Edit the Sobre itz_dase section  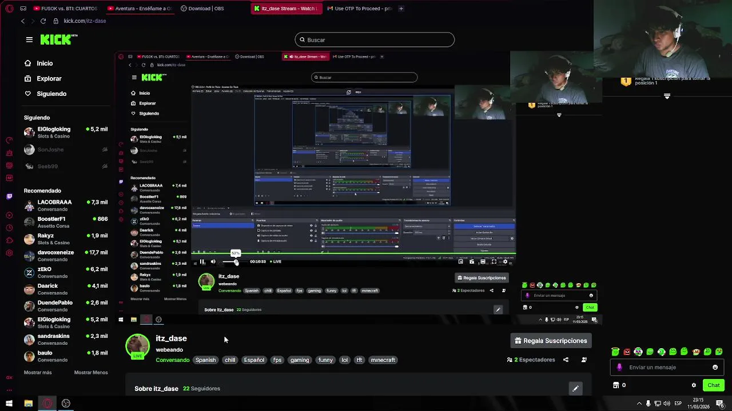576,389
